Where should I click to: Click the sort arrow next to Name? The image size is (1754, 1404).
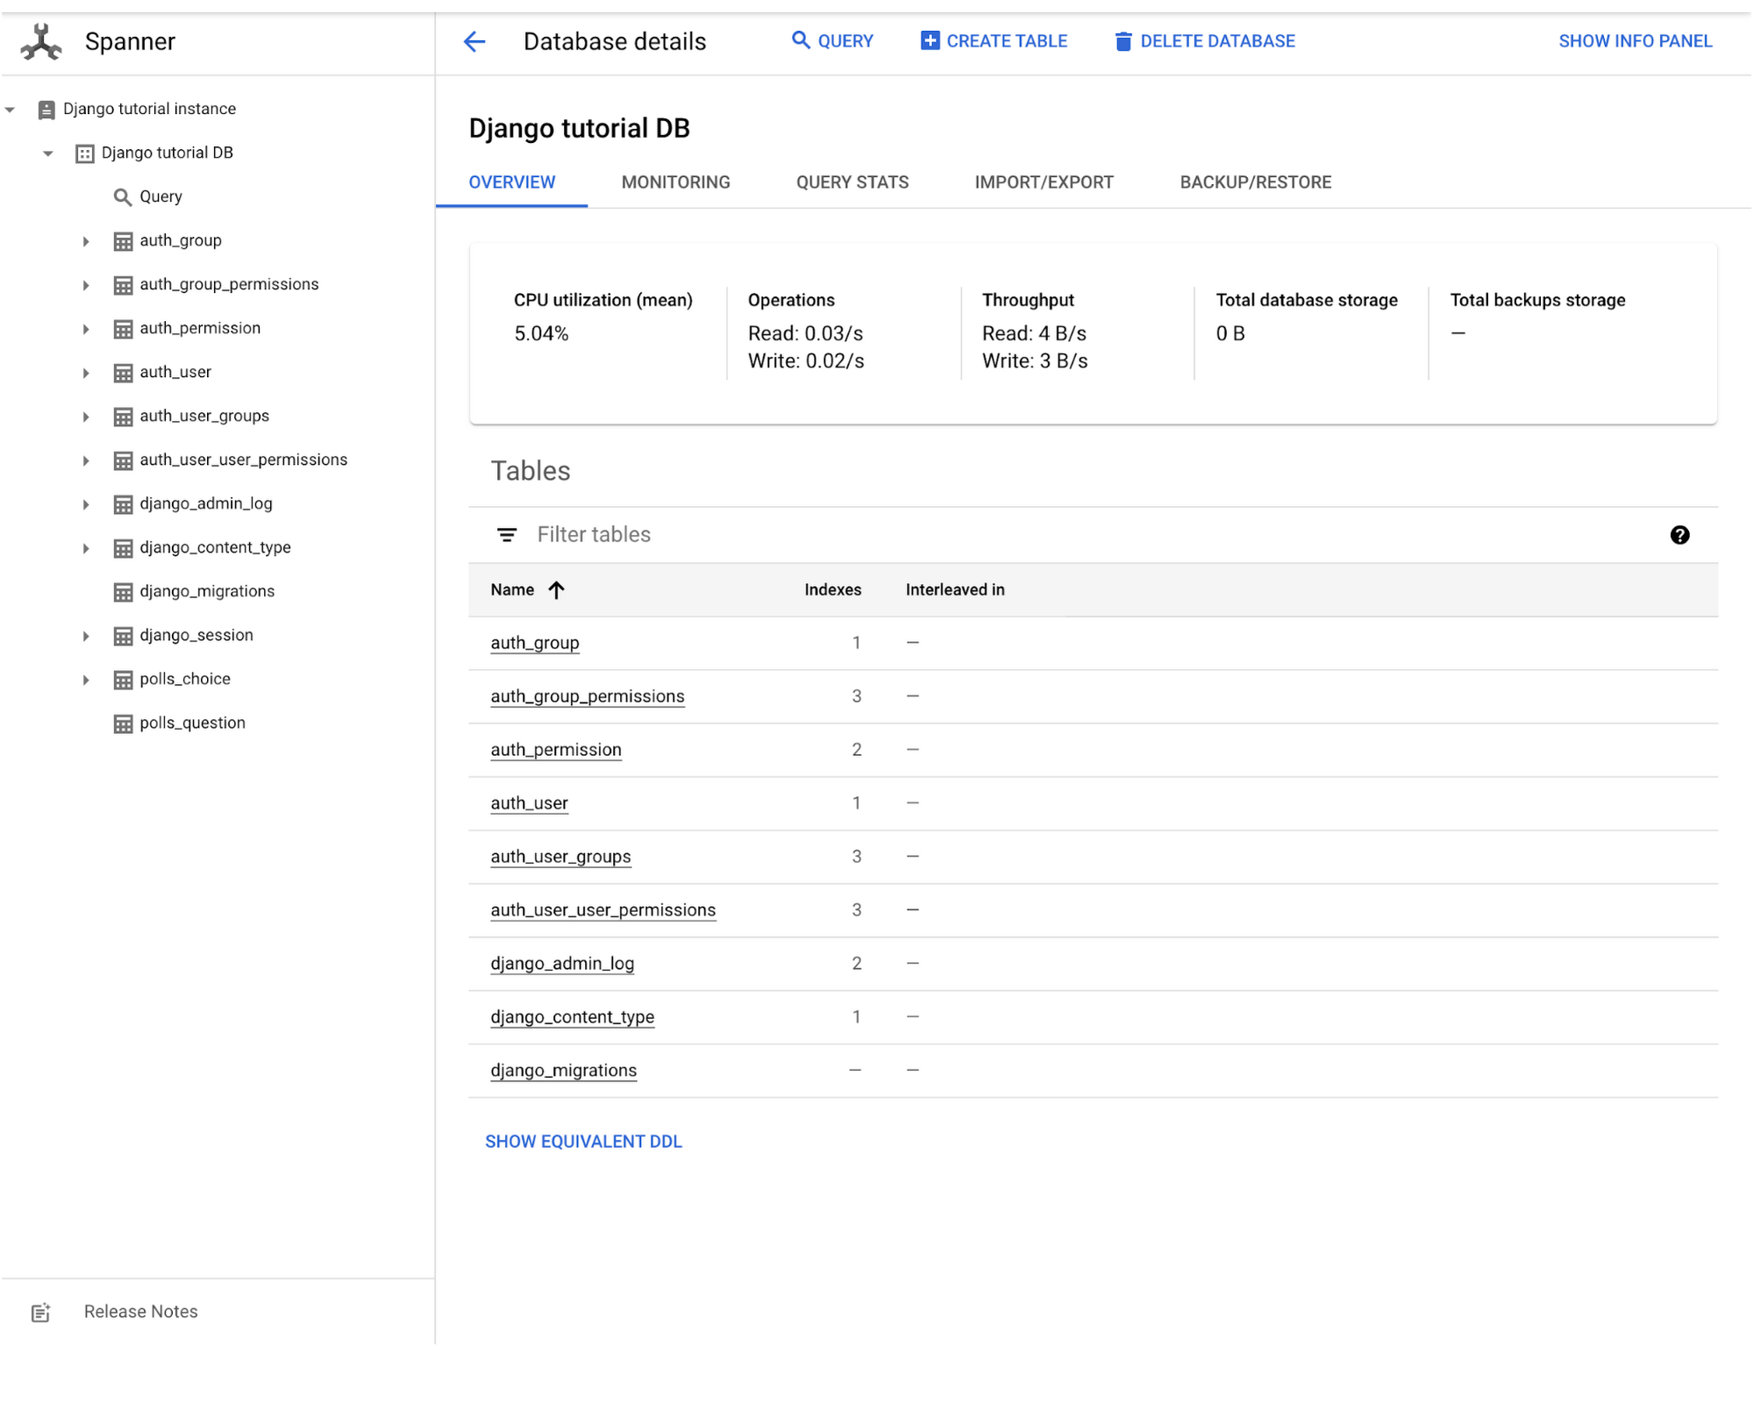557,590
